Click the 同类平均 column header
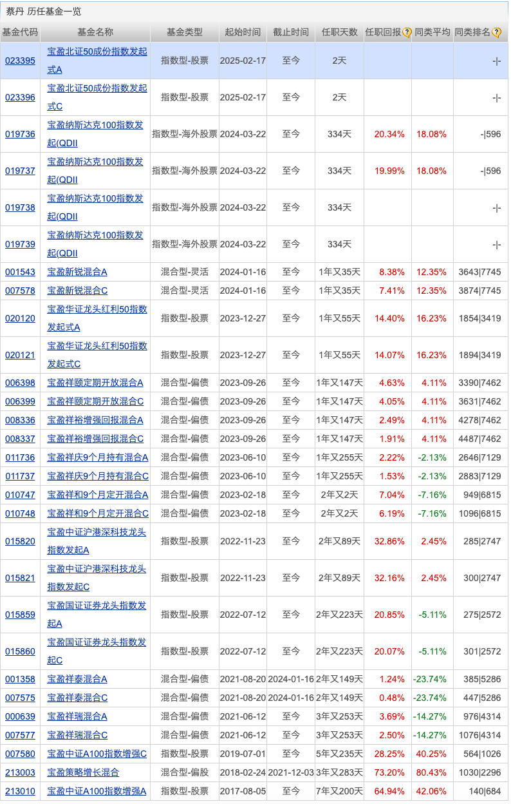This screenshot has width=511, height=804. (x=432, y=32)
